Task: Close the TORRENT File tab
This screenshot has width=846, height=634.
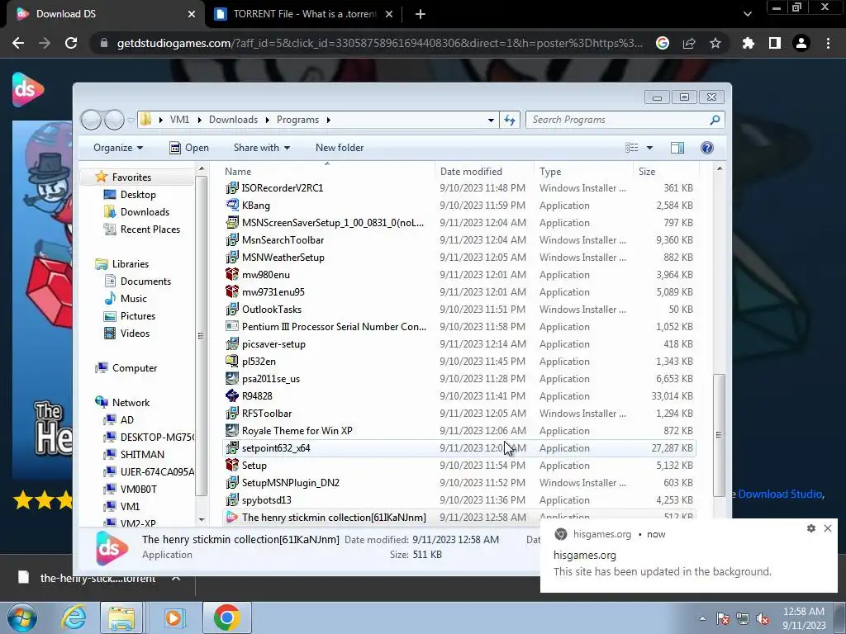Action: pyautogui.click(x=389, y=14)
